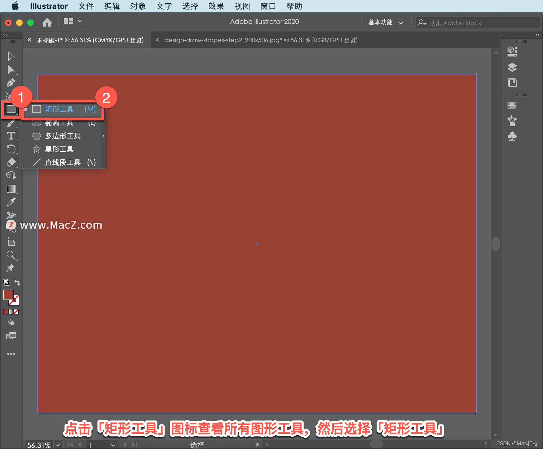Select the Gradient tool
The width and height of the screenshot is (543, 449).
pos(11,189)
